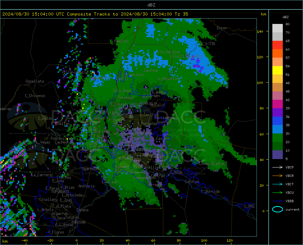Image resolution: width=303 pixels, height=245 pixels.
Task: Click the 39 dBZ magenta color swatch
Action: 277,104
